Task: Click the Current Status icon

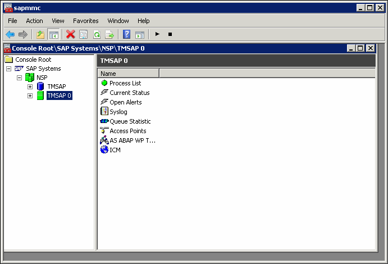Action: (x=104, y=92)
